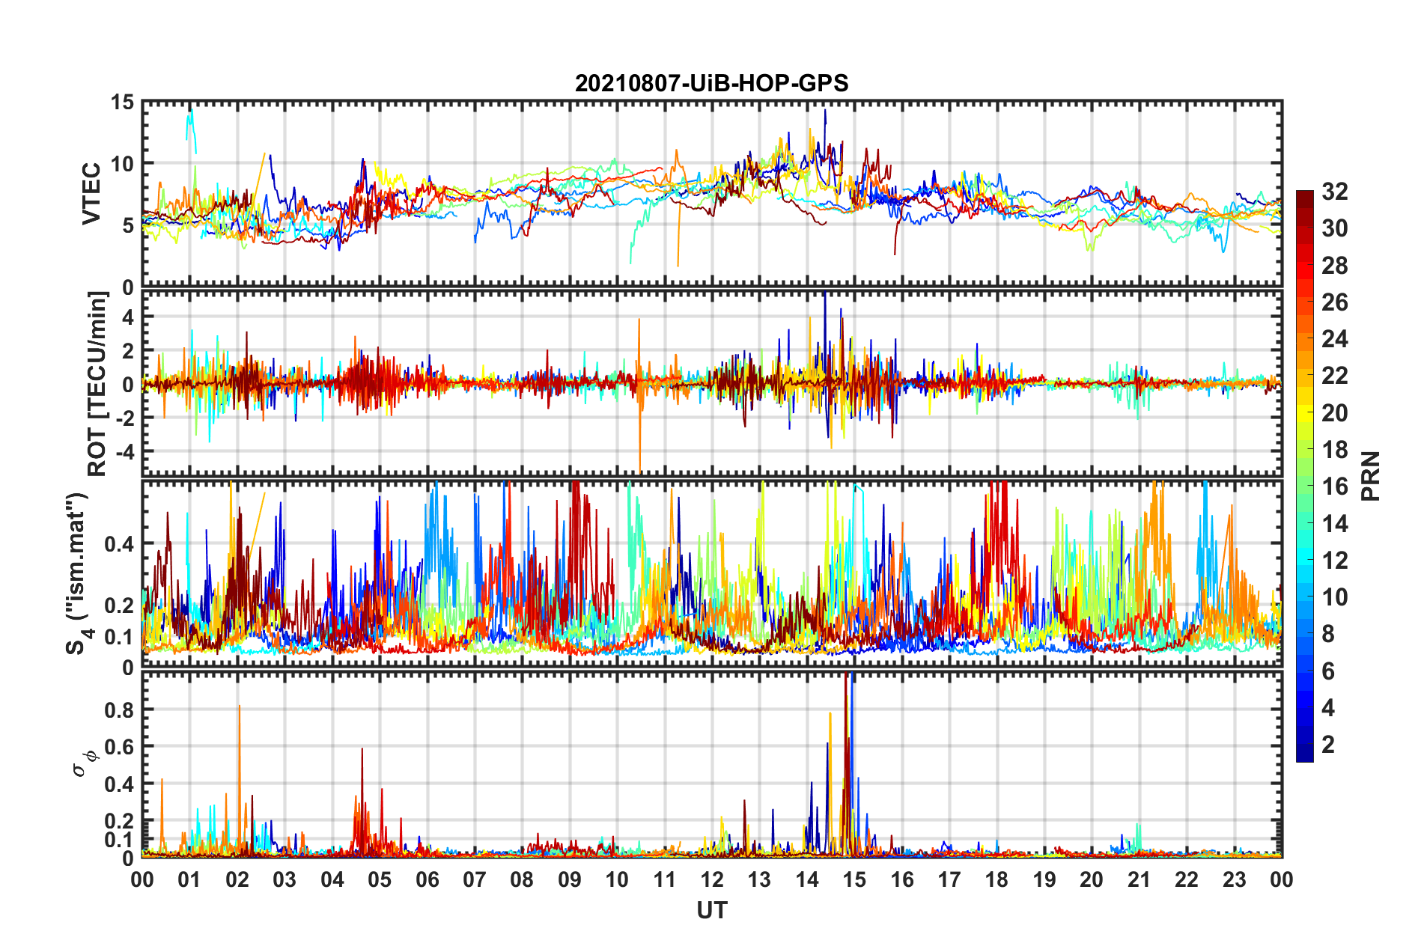Click the plot title 20210807-UiB-HOP-GPS
The height and width of the screenshot is (952, 1424).
tap(711, 83)
